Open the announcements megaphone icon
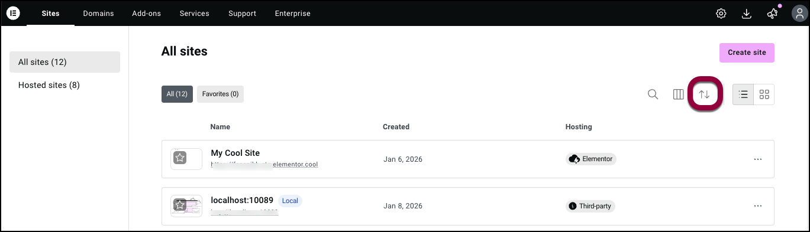810x232 pixels. click(x=772, y=14)
